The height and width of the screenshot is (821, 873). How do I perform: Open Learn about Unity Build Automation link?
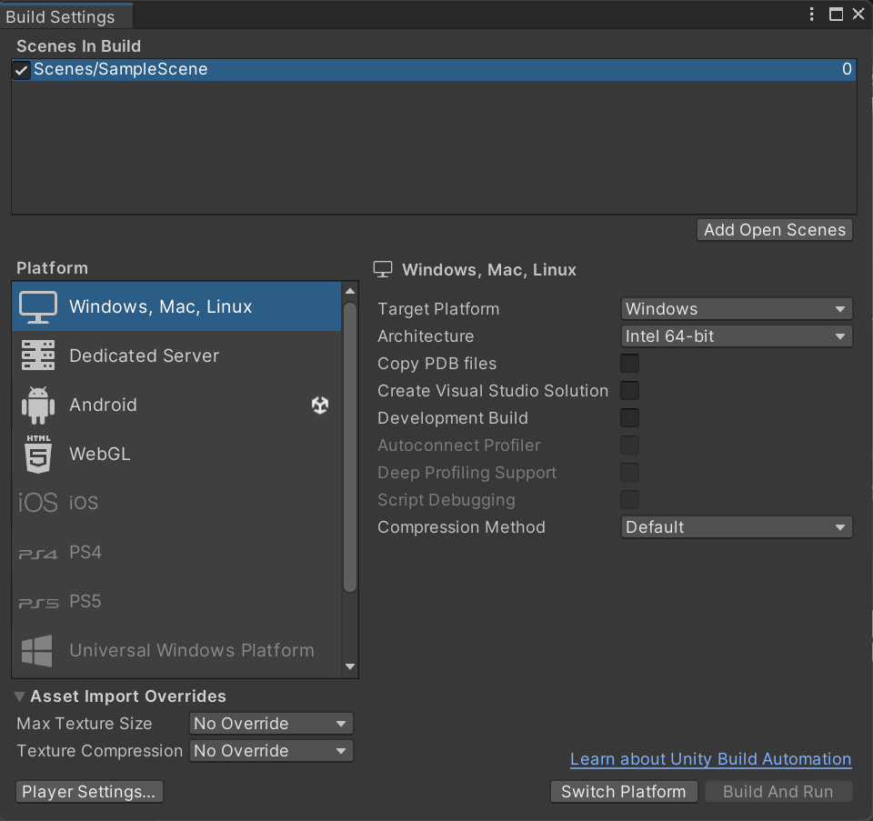[x=711, y=759]
